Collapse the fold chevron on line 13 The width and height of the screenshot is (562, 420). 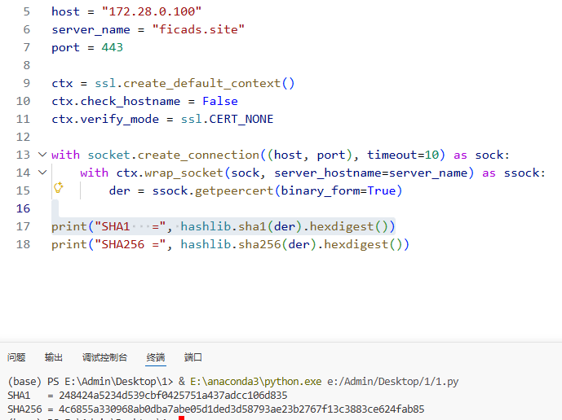[x=42, y=155]
